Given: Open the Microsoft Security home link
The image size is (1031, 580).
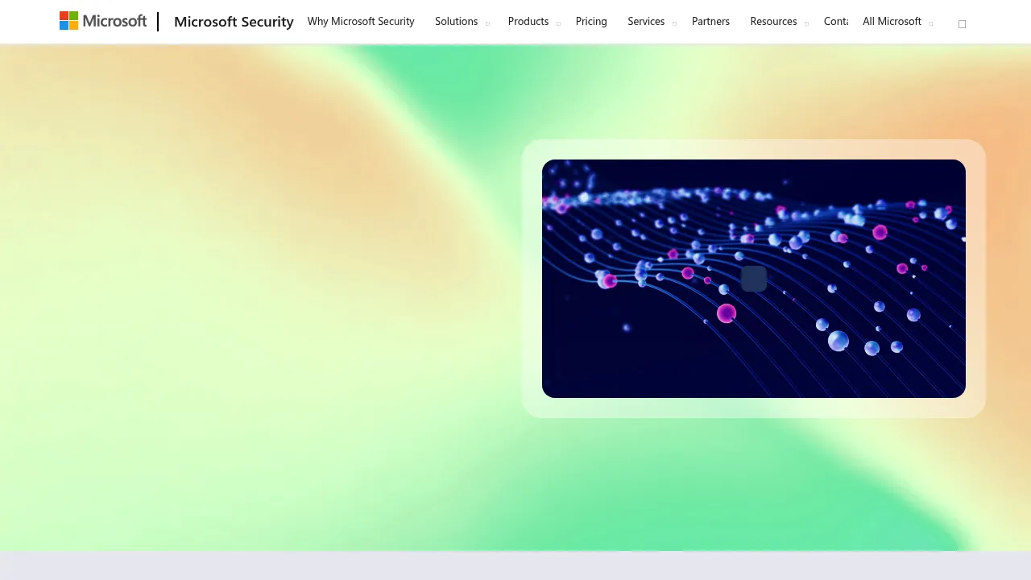Looking at the screenshot, I should coord(234,22).
